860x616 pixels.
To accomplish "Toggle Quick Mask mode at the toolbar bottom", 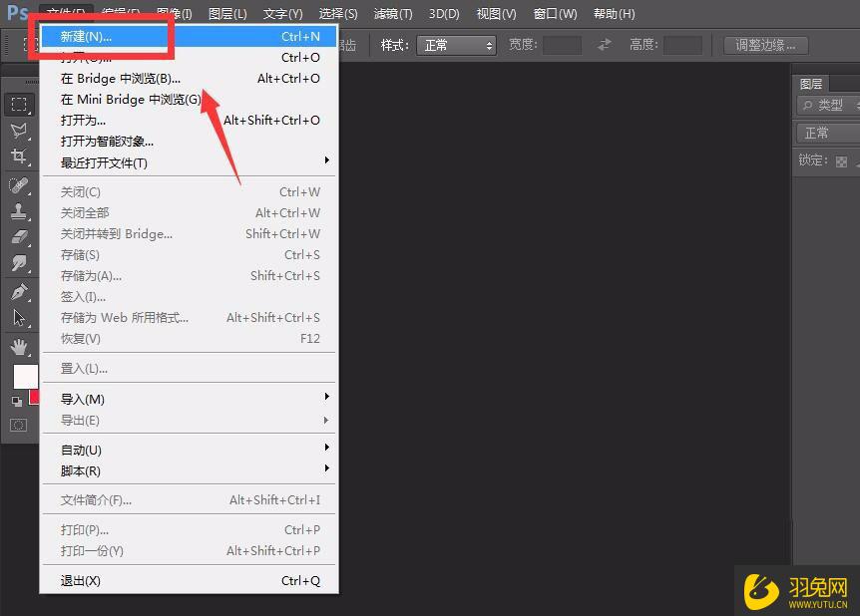I will pyautogui.click(x=18, y=427).
